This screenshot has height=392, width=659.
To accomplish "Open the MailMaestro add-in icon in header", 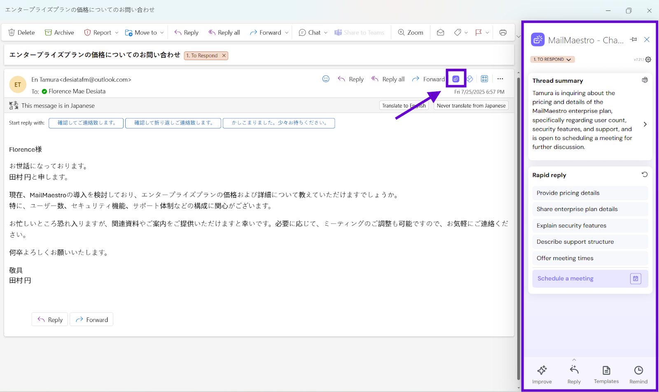I will (x=456, y=79).
